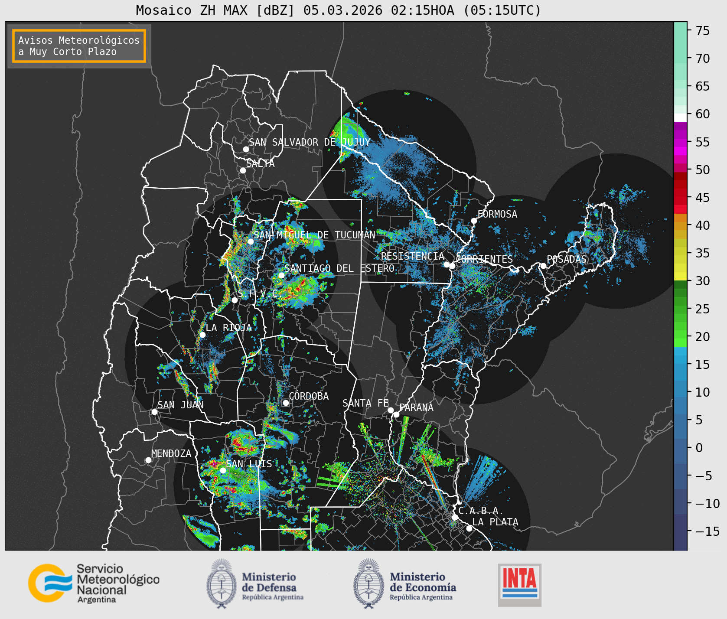Click the Avisos Meteorológicos a Muy Corto Plazo box
This screenshot has height=619, width=727.
[x=79, y=46]
